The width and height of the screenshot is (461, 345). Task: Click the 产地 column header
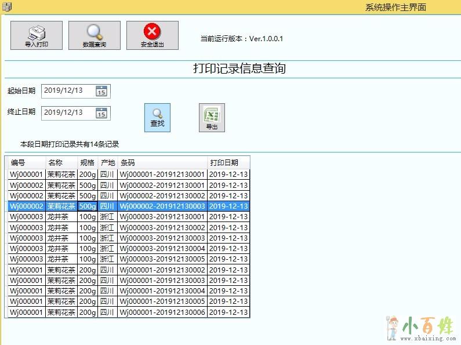pyautogui.click(x=107, y=163)
